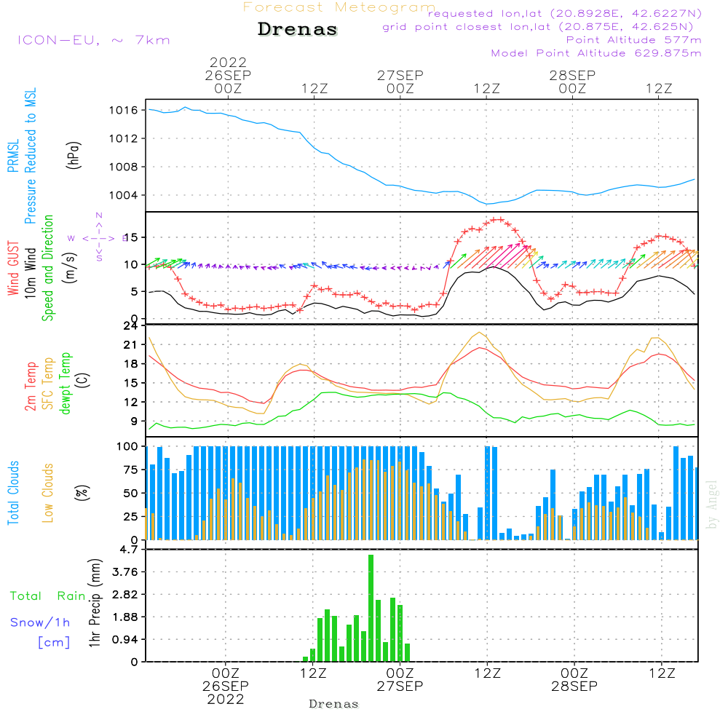This screenshot has width=728, height=728.
Task: Click the Drenas caption below the charts
Action: point(334,704)
